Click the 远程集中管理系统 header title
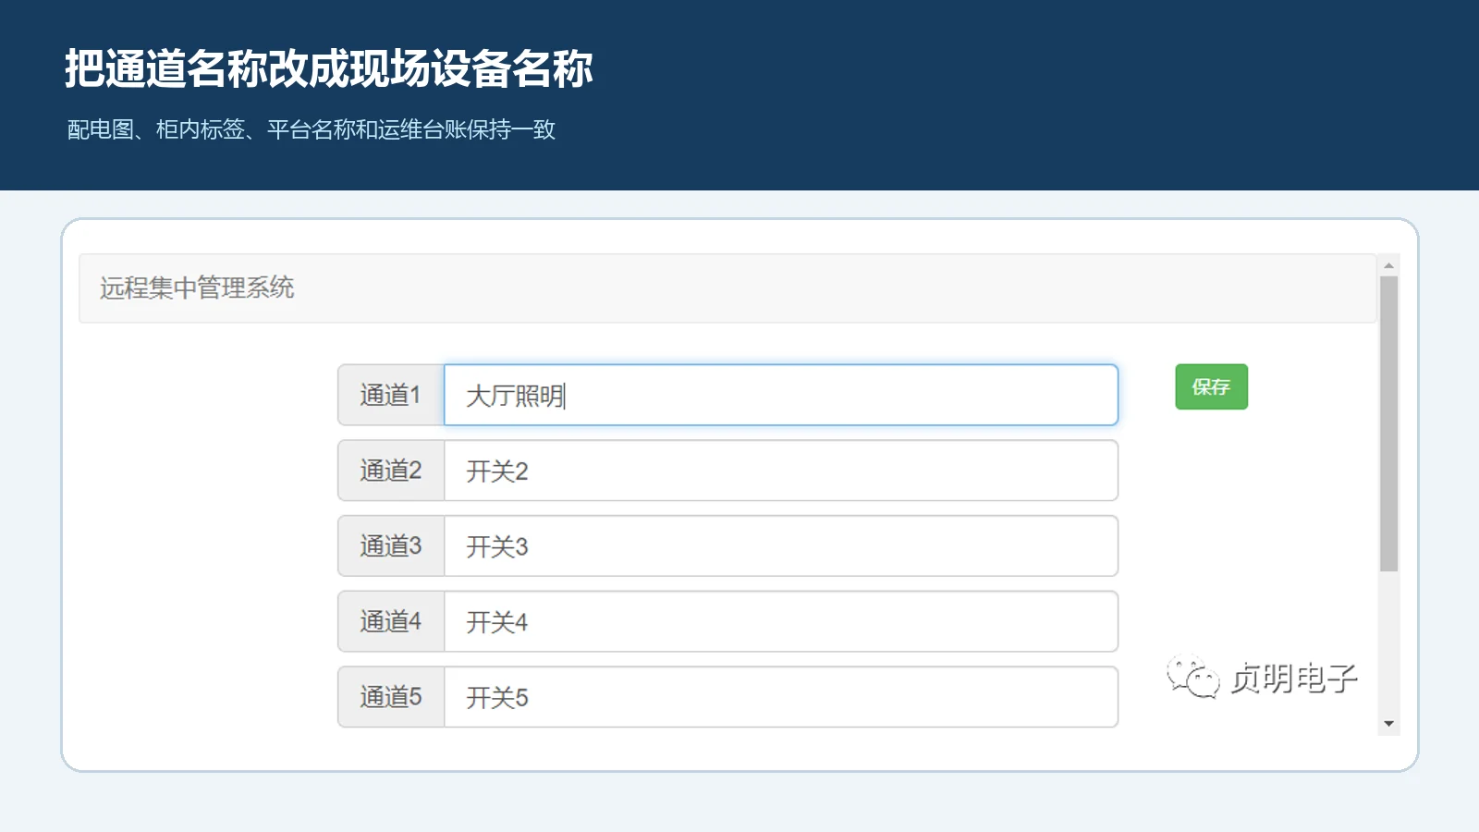Screen dimensions: 1479x832 [197, 288]
